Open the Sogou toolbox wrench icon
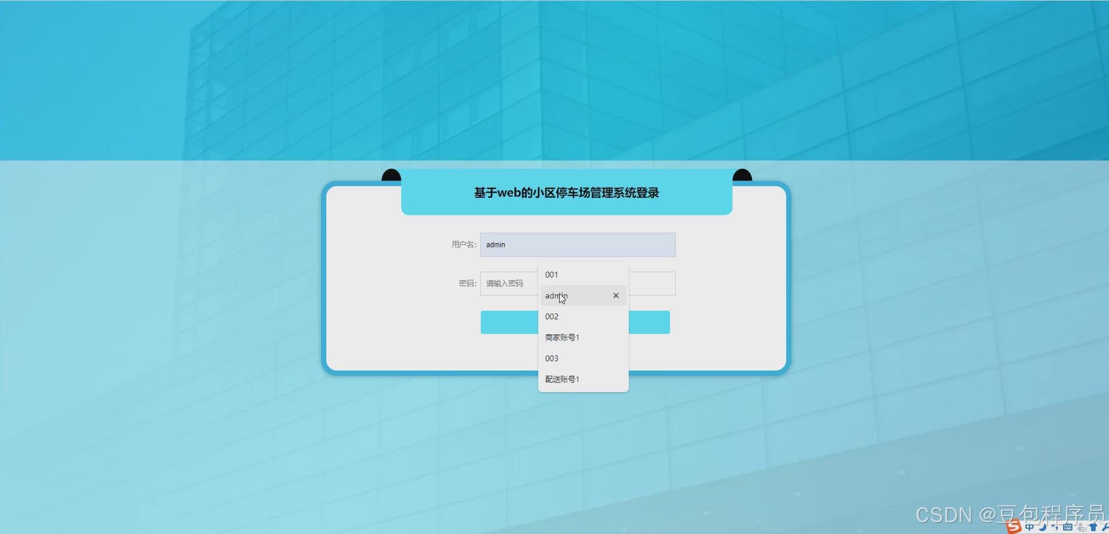Screen dimensions: 1109x534 pyautogui.click(x=1107, y=528)
